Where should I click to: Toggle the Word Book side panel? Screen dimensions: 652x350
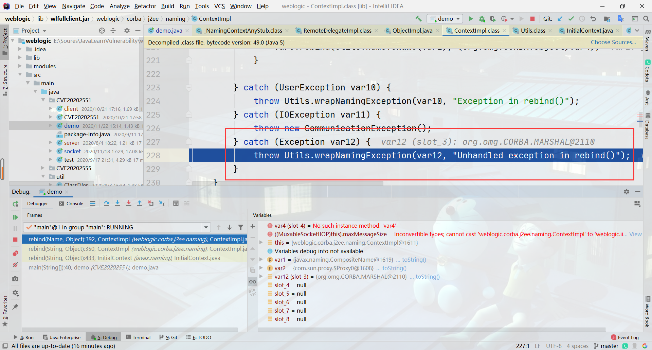coord(648,312)
